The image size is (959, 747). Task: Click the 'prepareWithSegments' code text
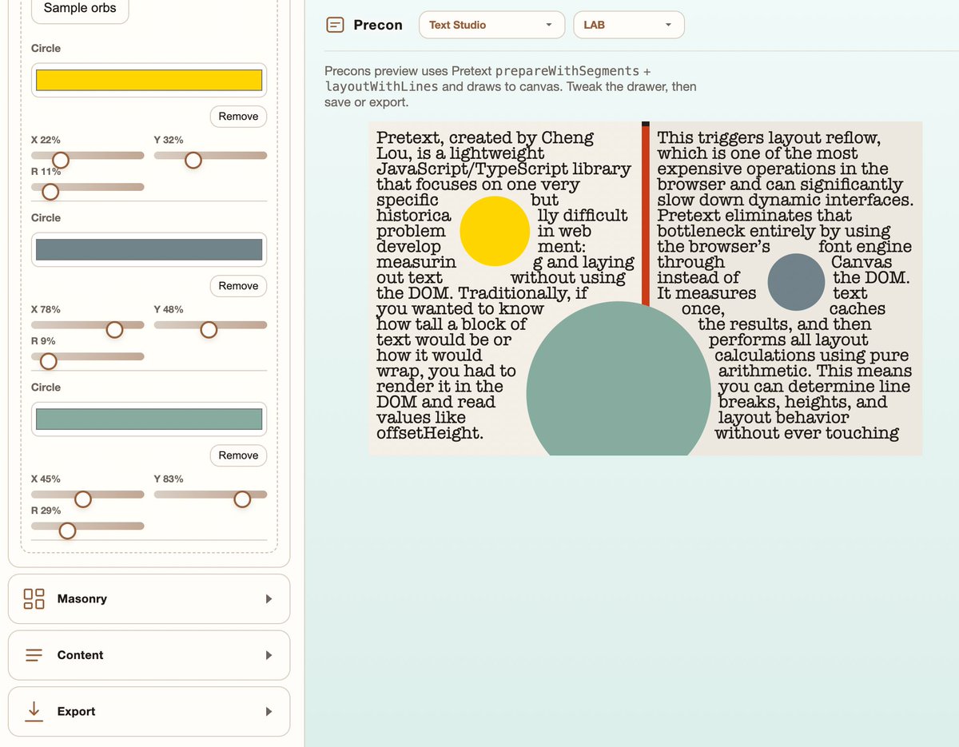(567, 71)
